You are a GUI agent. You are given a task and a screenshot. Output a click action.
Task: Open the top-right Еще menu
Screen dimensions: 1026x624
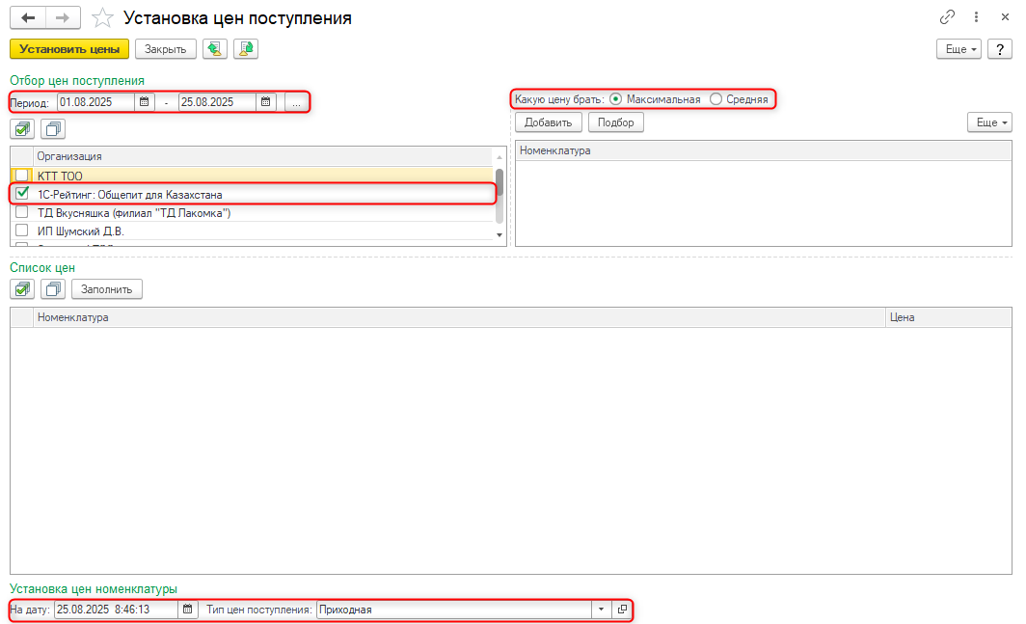click(960, 48)
